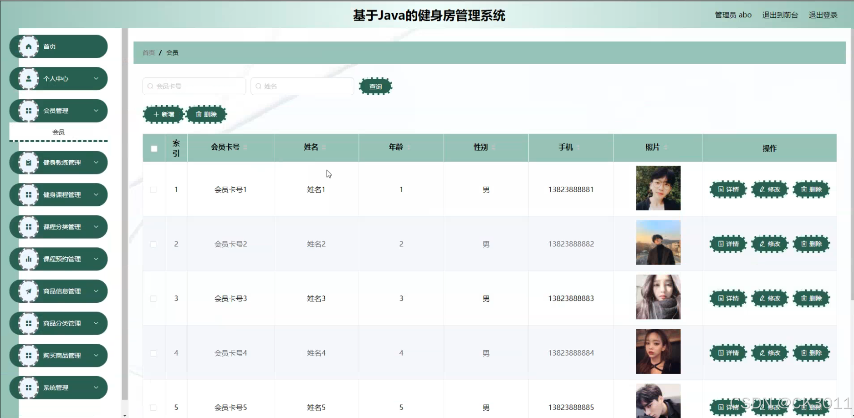Open 会员管理 via its grid icon
This screenshot has height=418, width=854.
(29, 111)
